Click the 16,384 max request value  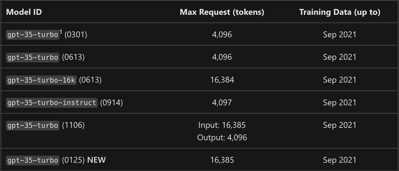[x=222, y=80]
